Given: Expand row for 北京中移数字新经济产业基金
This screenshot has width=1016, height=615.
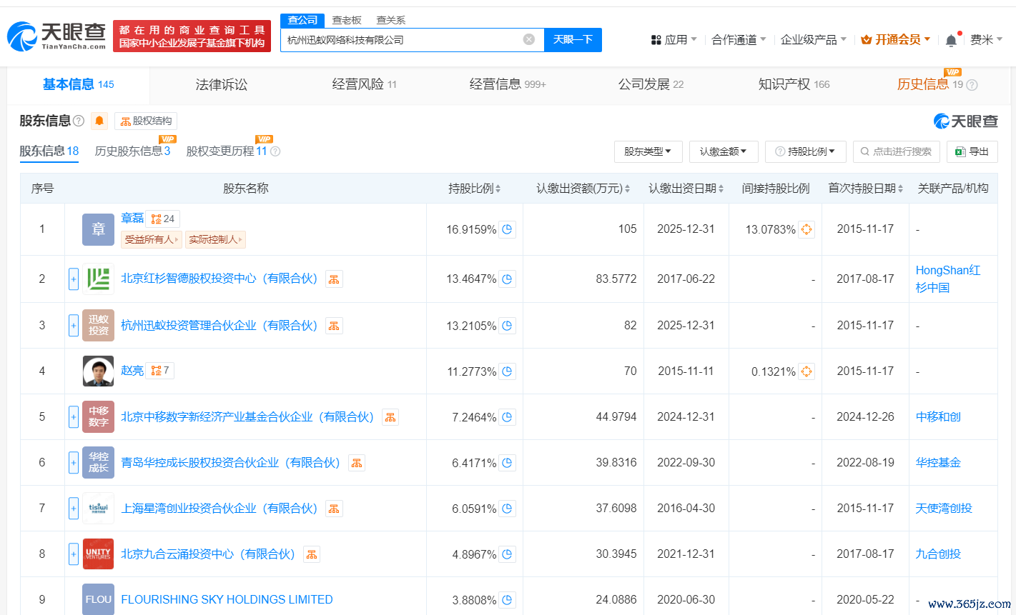Looking at the screenshot, I should (74, 417).
